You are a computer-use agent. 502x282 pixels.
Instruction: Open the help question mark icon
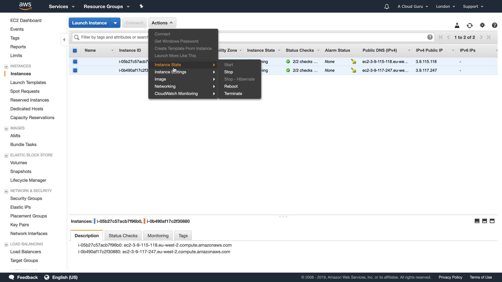click(494, 25)
